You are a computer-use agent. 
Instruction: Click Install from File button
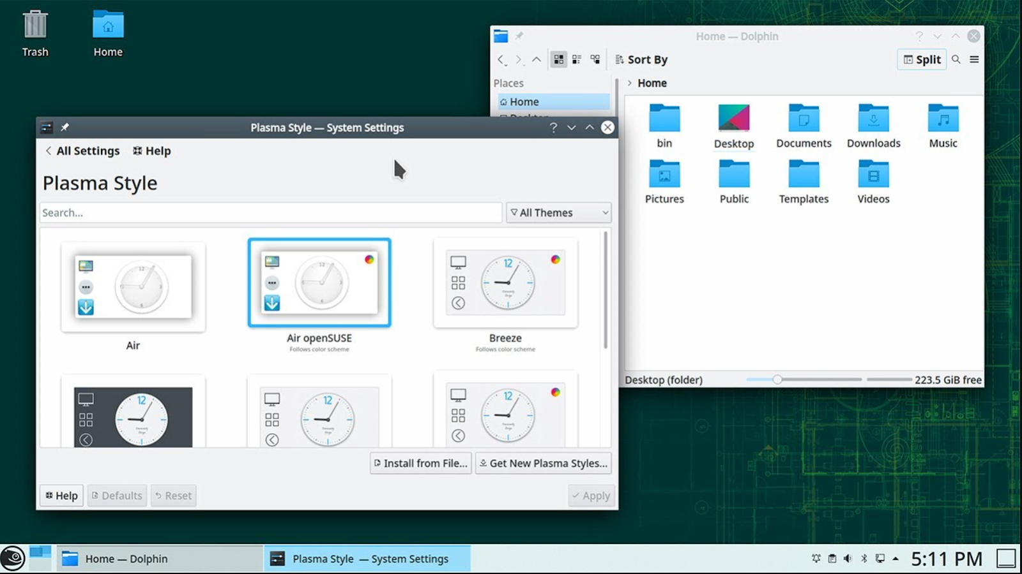[x=421, y=463]
